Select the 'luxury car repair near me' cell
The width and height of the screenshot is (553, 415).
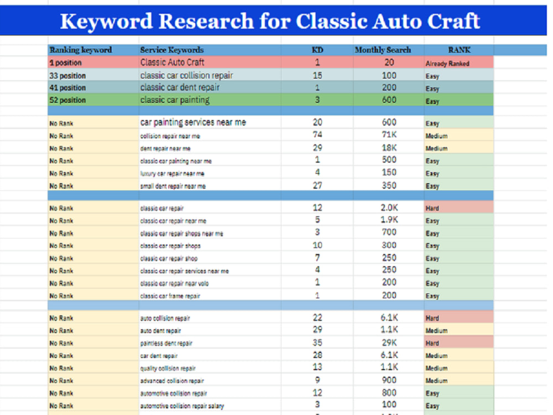coord(210,173)
